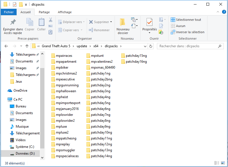The image size is (228, 167).
Task: Open the Accès rapide dropdown in Nouveau group
Action: click(x=134, y=26)
